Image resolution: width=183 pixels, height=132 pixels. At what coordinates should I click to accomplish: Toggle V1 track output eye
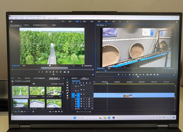tap(84, 94)
